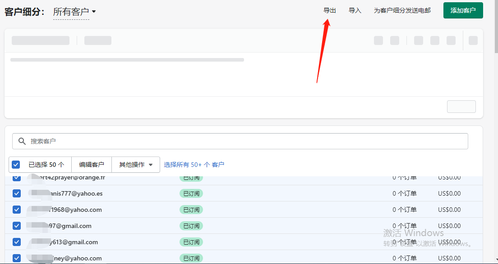Click the 已订阅 badge for y613@gmail.com row
498x264 pixels.
coord(191,242)
